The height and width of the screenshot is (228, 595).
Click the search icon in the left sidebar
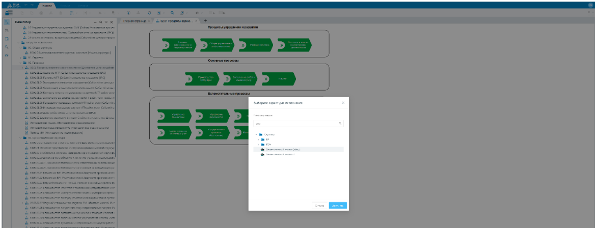click(7, 47)
